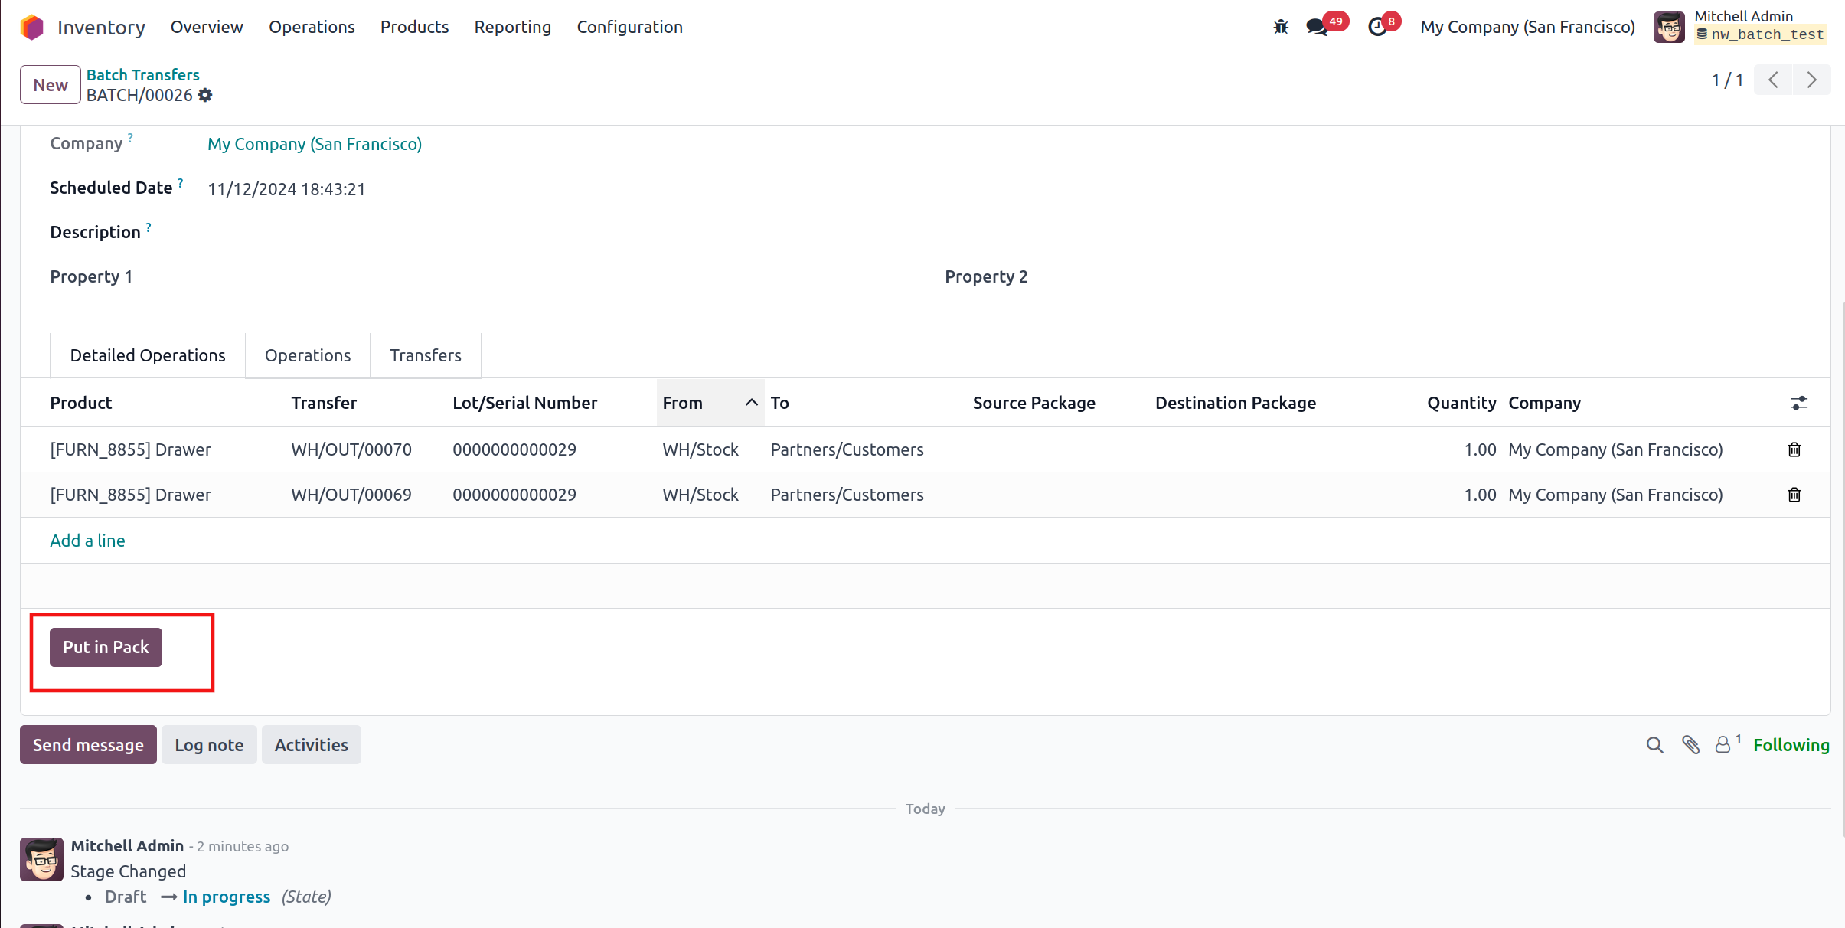Delete the WH/OUT/00069 line with trash icon
1845x928 pixels.
click(1794, 495)
